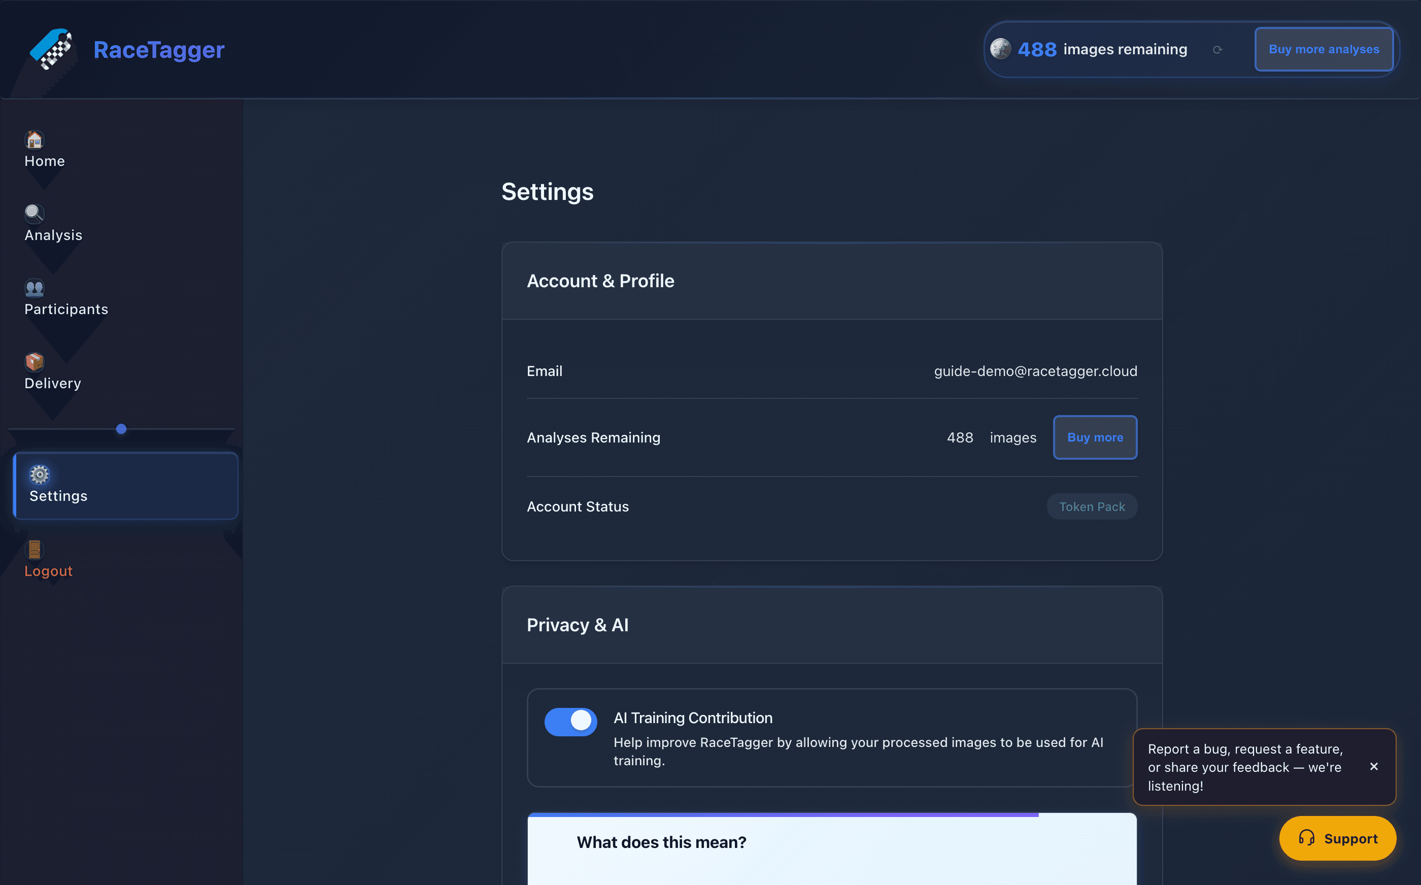This screenshot has width=1421, height=885.
Task: Click the Analyses Remaining label
Action: pyautogui.click(x=593, y=437)
